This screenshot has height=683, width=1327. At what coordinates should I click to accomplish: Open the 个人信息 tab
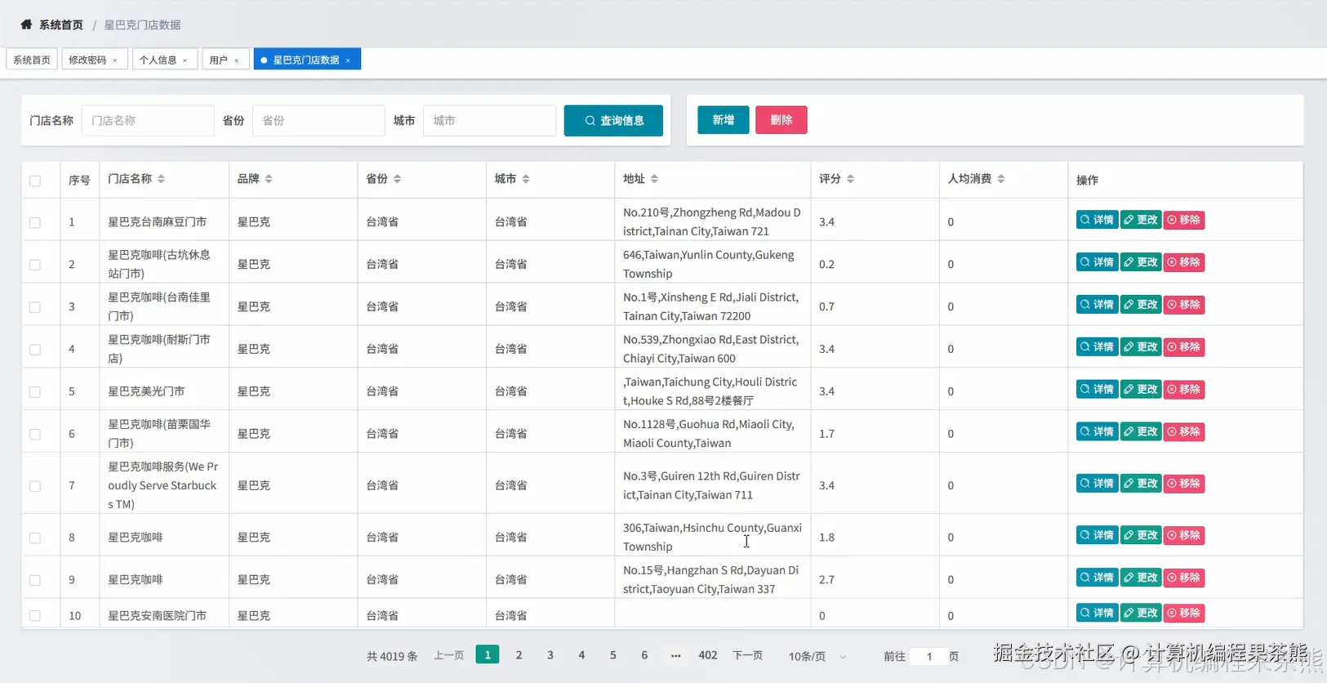tap(158, 60)
